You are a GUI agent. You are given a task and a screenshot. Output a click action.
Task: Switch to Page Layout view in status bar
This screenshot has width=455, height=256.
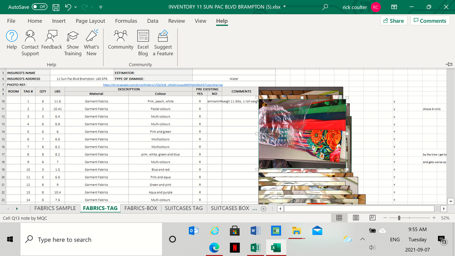click(x=356, y=218)
